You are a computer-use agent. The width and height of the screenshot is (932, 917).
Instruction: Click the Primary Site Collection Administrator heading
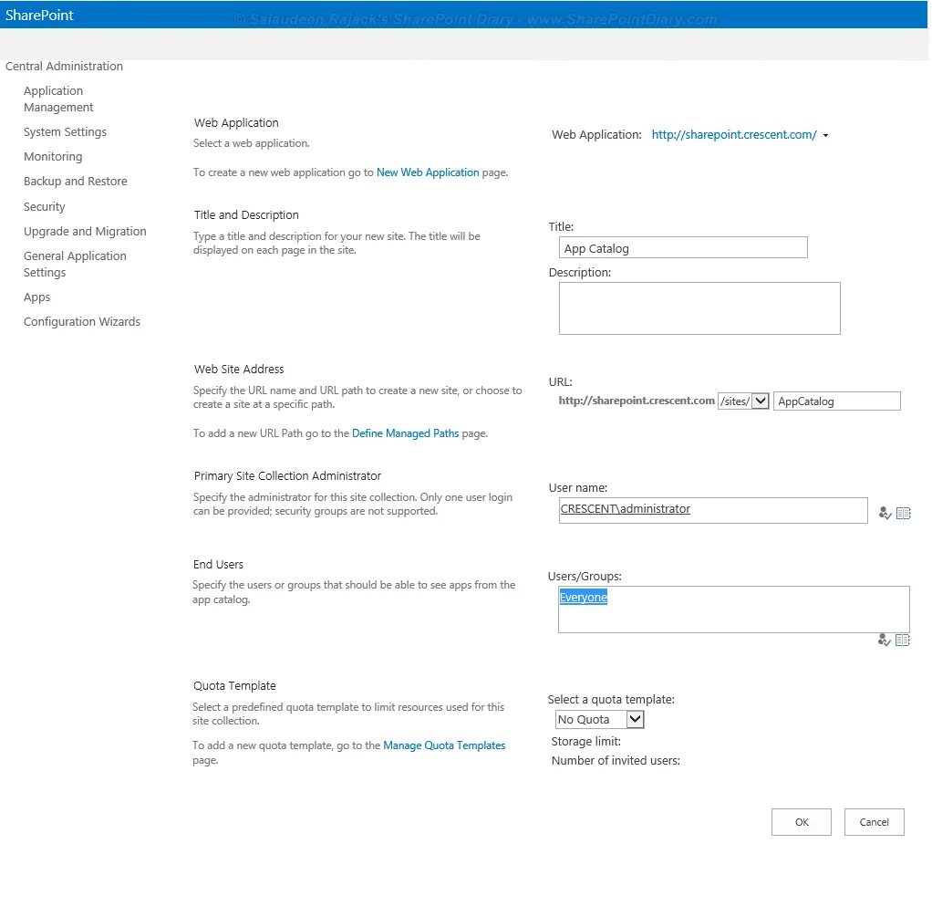point(287,475)
